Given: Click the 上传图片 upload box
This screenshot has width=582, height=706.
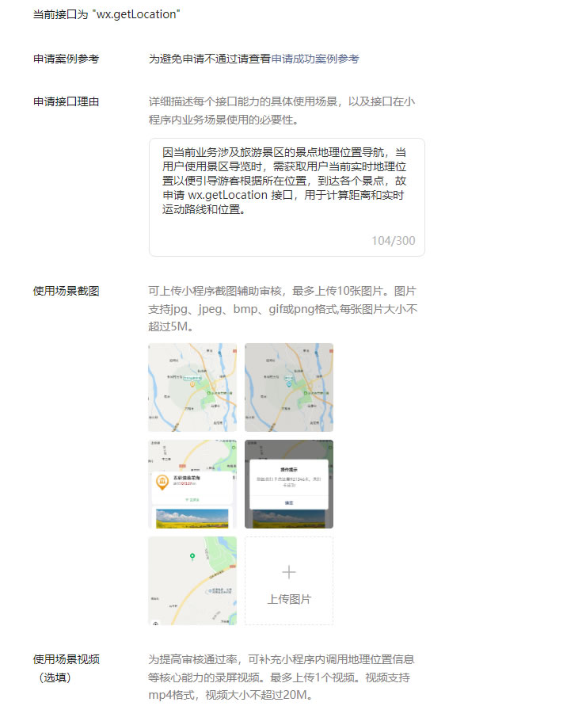Looking at the screenshot, I should tap(289, 581).
